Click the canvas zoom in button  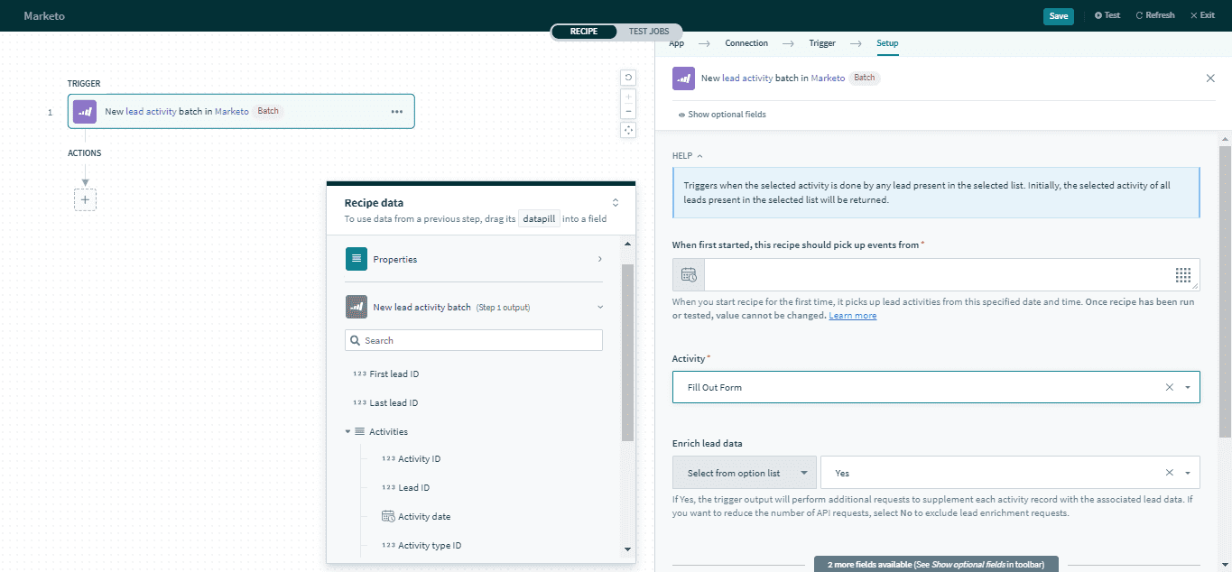pyautogui.click(x=628, y=97)
